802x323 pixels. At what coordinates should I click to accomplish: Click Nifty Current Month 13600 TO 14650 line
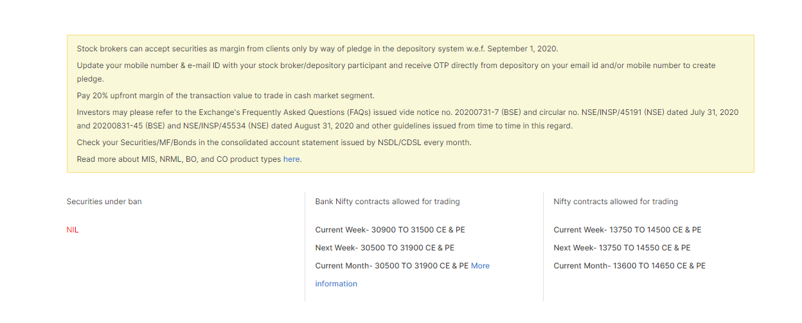point(629,266)
